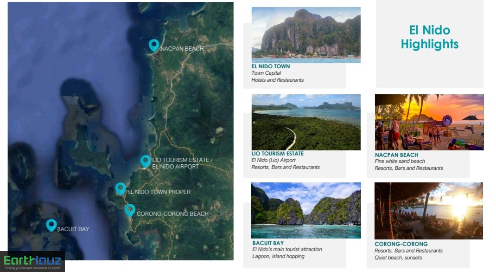Viewport: 496px width, 272px height.
Task: Select the CORONG-CORONG heading text
Action: [401, 244]
